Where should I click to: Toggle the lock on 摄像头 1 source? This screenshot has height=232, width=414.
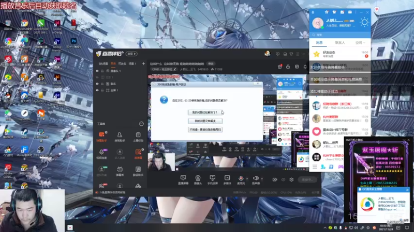102,71
